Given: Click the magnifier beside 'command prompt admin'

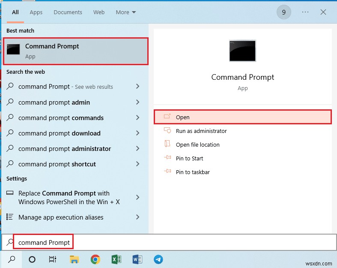Looking at the screenshot, I should click(x=10, y=102).
